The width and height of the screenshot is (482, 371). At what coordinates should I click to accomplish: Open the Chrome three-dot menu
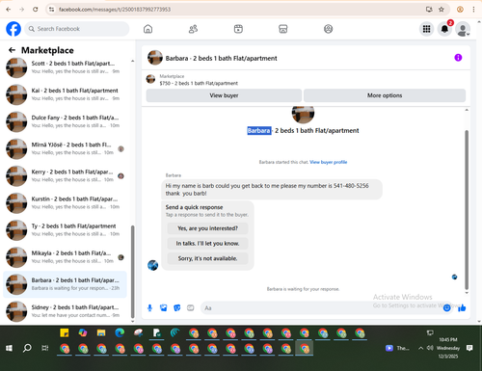pos(473,10)
